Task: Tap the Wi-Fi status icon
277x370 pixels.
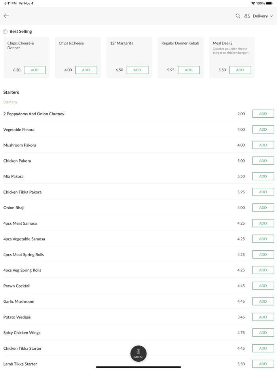Action: tap(253, 3)
